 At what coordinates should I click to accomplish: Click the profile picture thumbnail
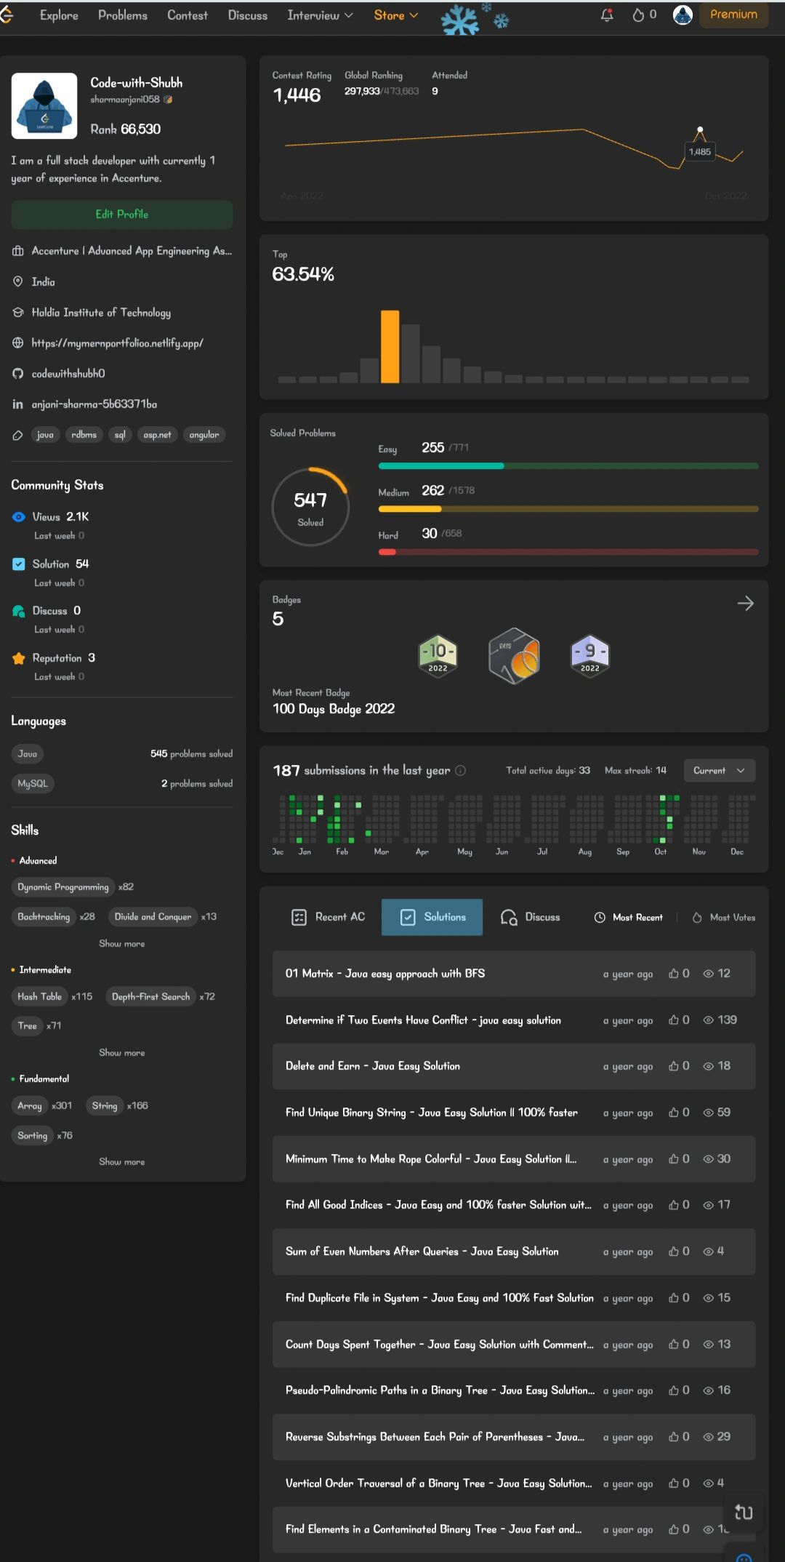coord(44,105)
